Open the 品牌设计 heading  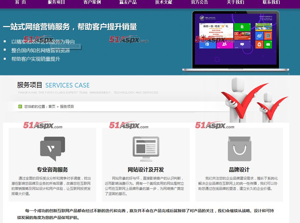tap(239, 170)
